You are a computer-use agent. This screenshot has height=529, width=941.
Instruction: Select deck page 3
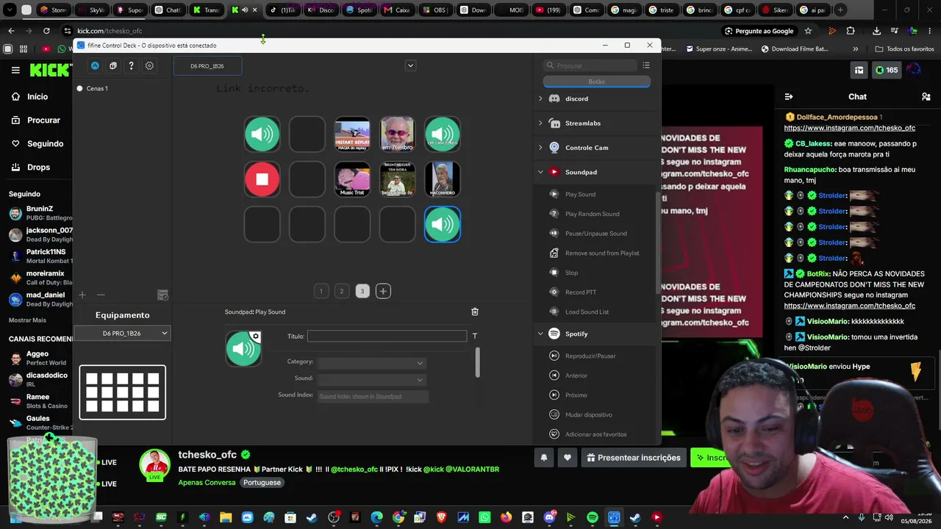coord(362,291)
